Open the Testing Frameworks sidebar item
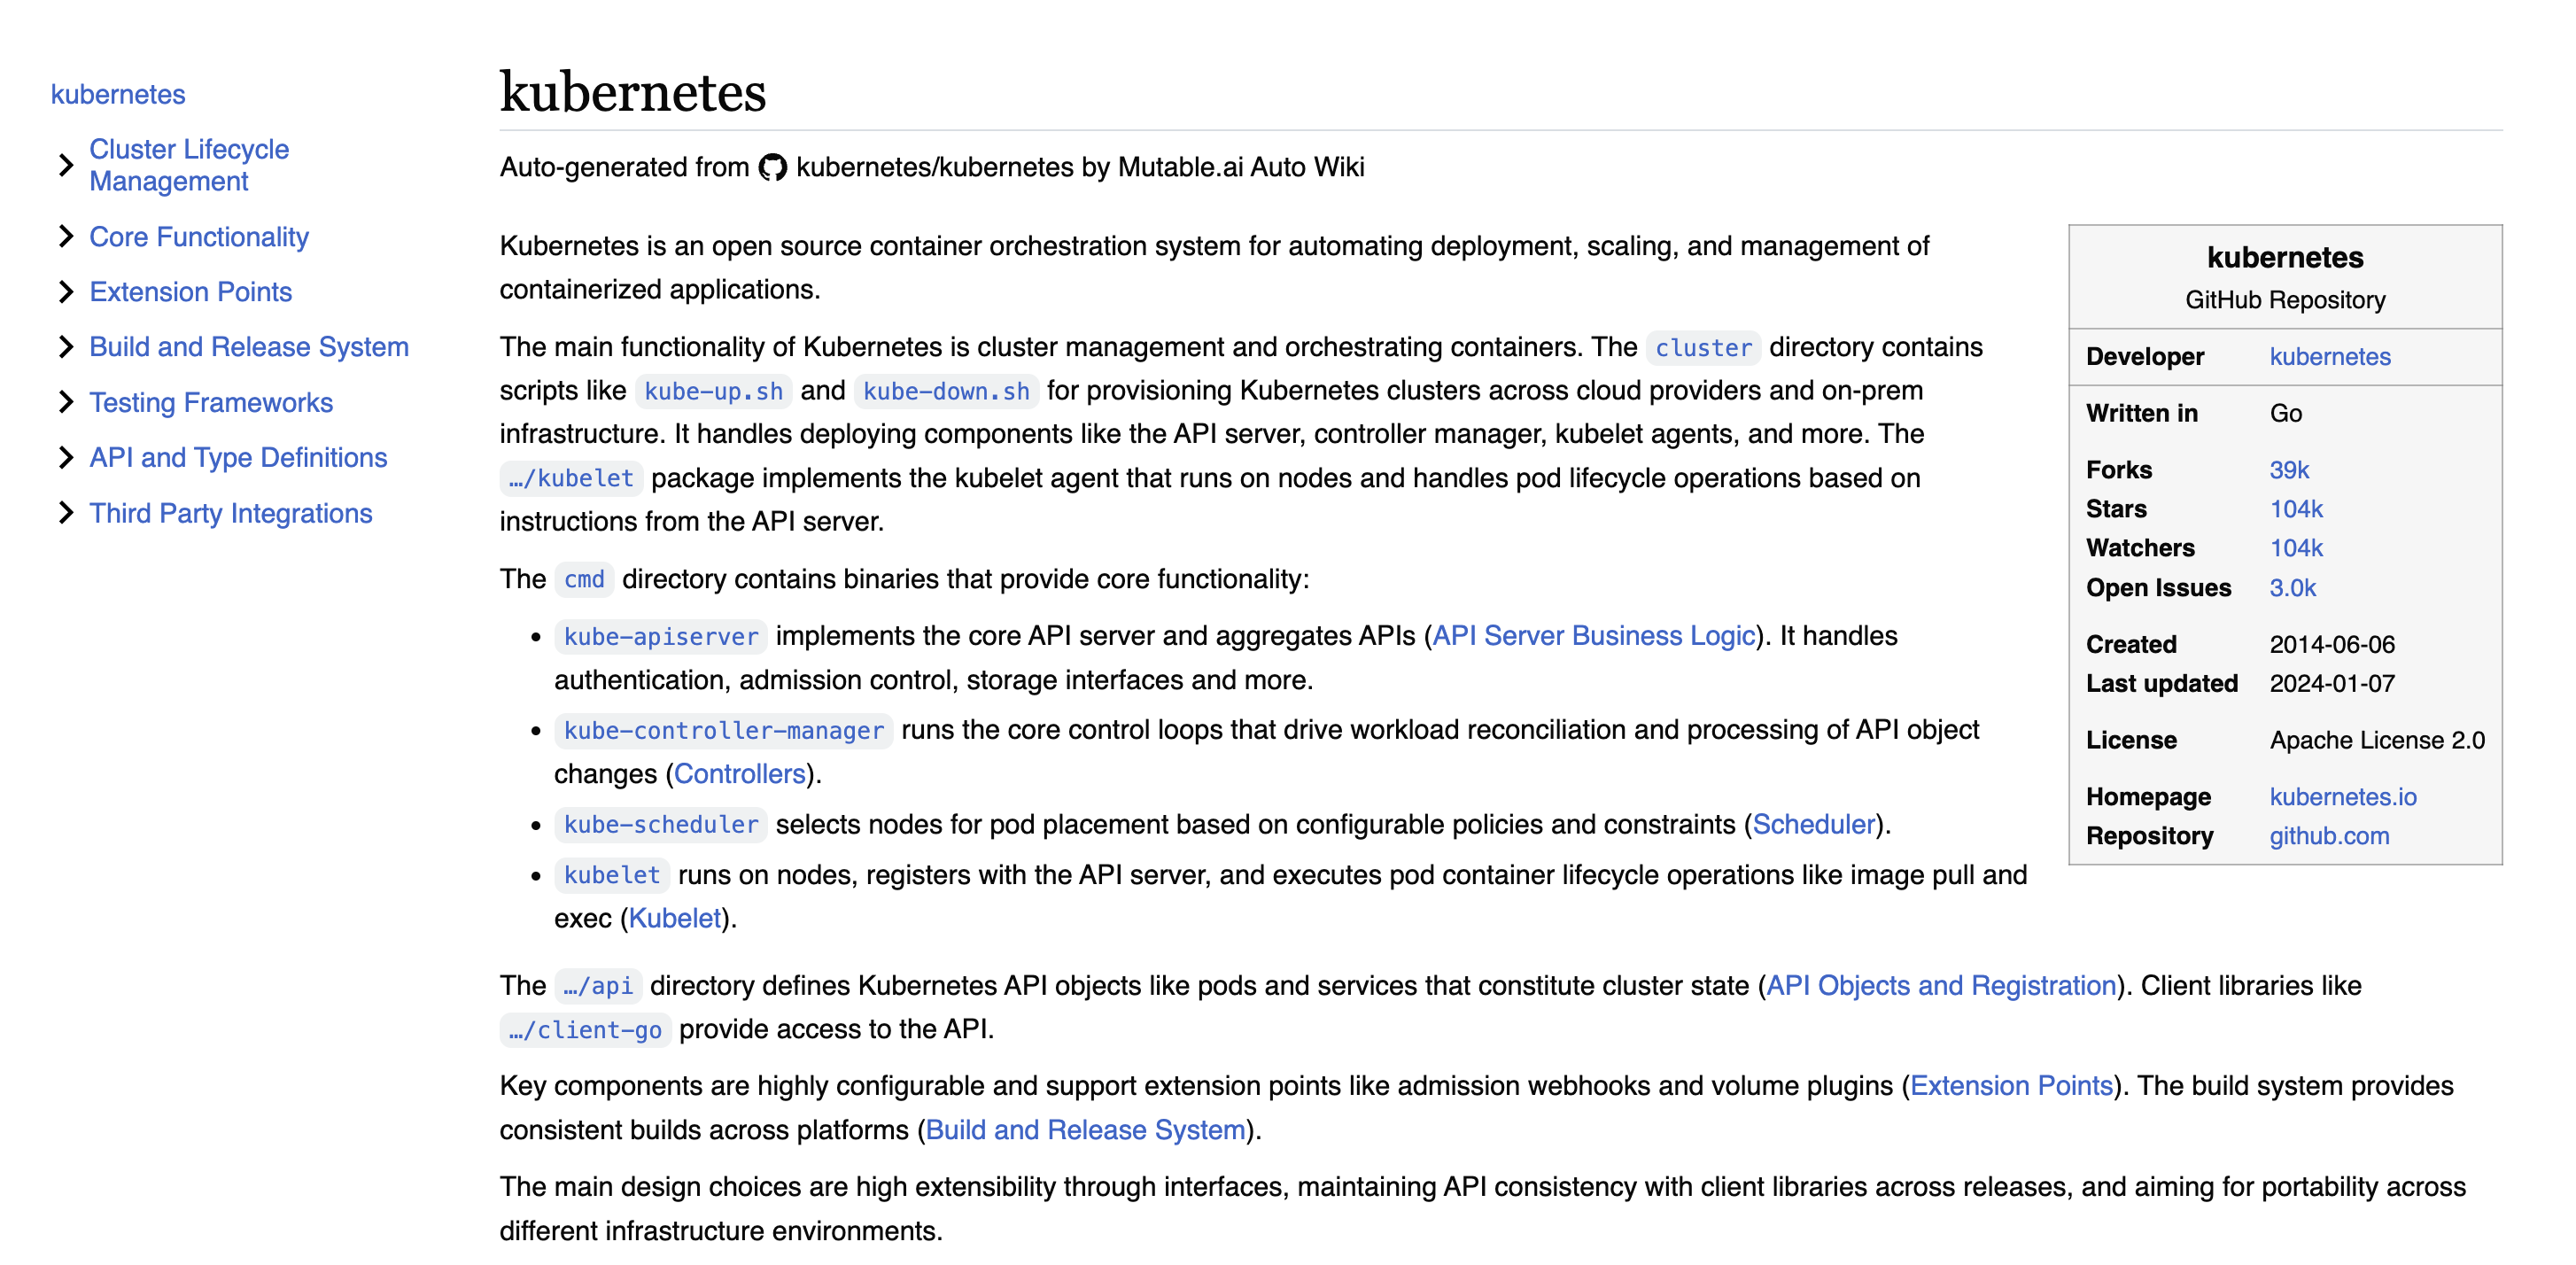Screen dimensions: 2576x1265 coord(211,402)
